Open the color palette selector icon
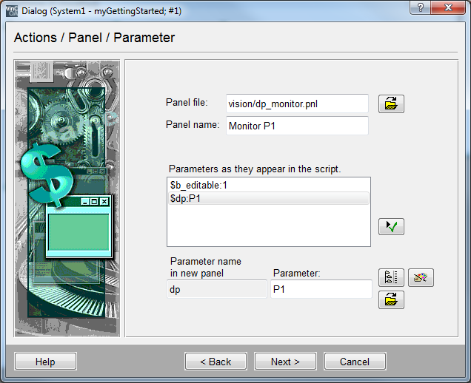 tap(421, 277)
